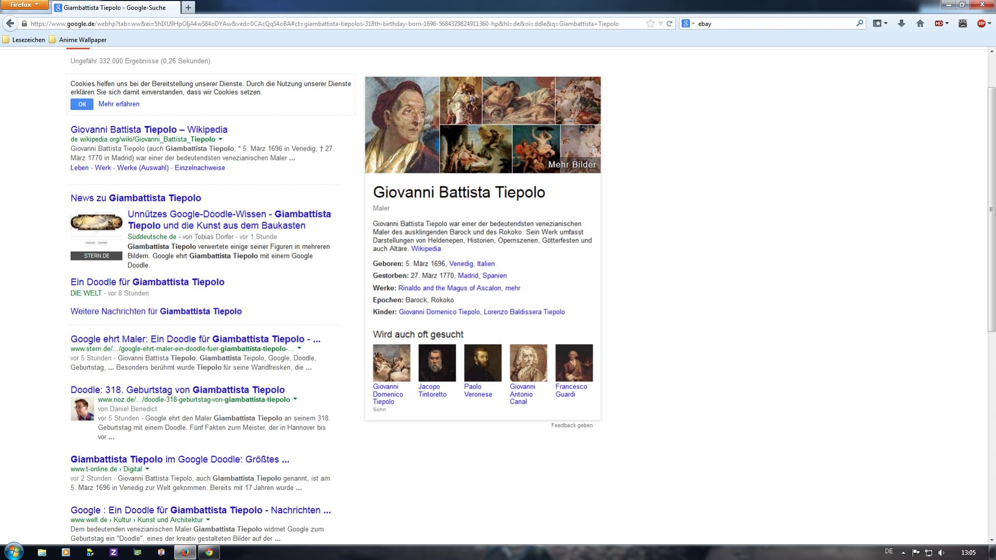Show hidden system tray icons

pos(903,552)
